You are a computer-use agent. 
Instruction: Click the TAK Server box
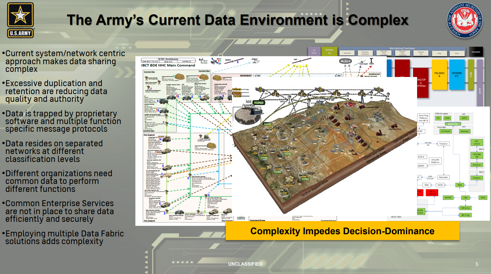click(465, 208)
